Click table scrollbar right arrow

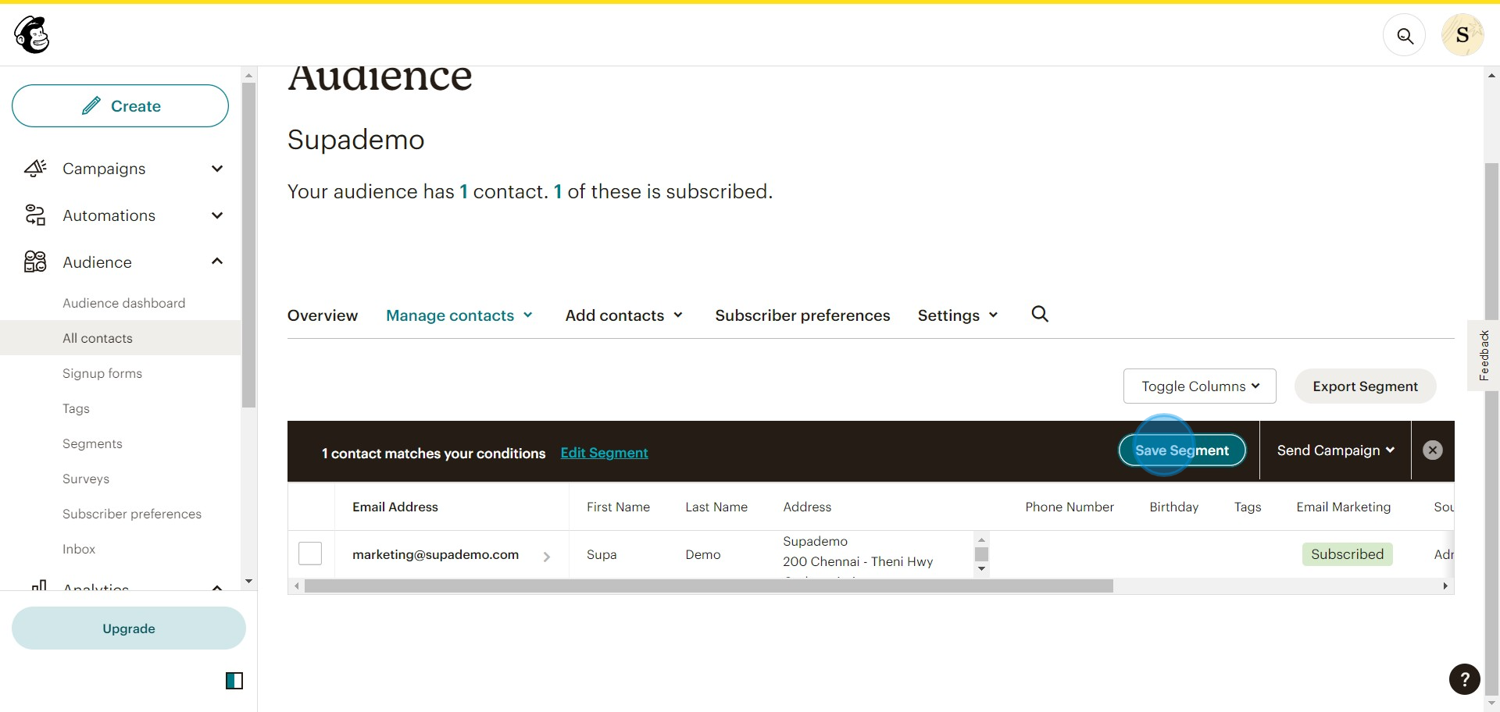1445,586
